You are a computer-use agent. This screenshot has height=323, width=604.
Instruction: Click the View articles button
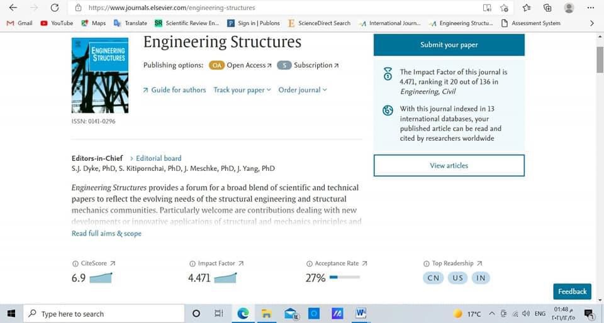(x=449, y=165)
